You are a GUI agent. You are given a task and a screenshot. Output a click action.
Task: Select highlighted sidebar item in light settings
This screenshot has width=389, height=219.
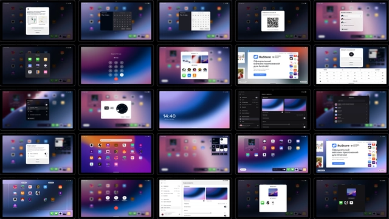[x=170, y=207]
